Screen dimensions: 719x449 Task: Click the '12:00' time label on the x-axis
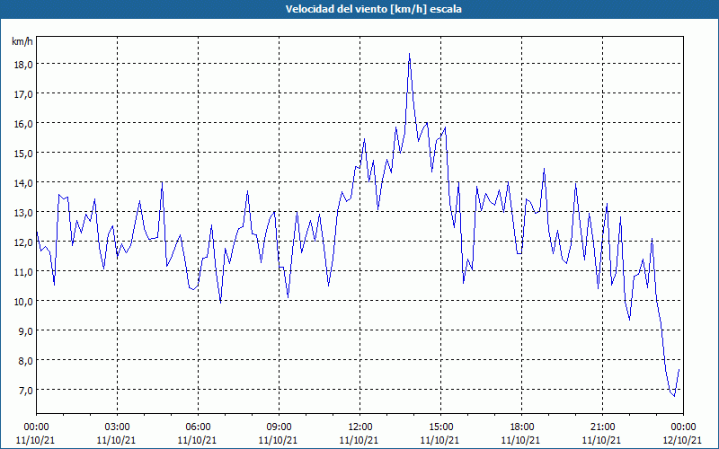[x=360, y=427]
